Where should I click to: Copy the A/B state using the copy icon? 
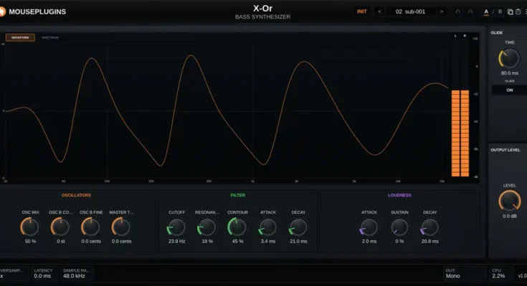511,11
